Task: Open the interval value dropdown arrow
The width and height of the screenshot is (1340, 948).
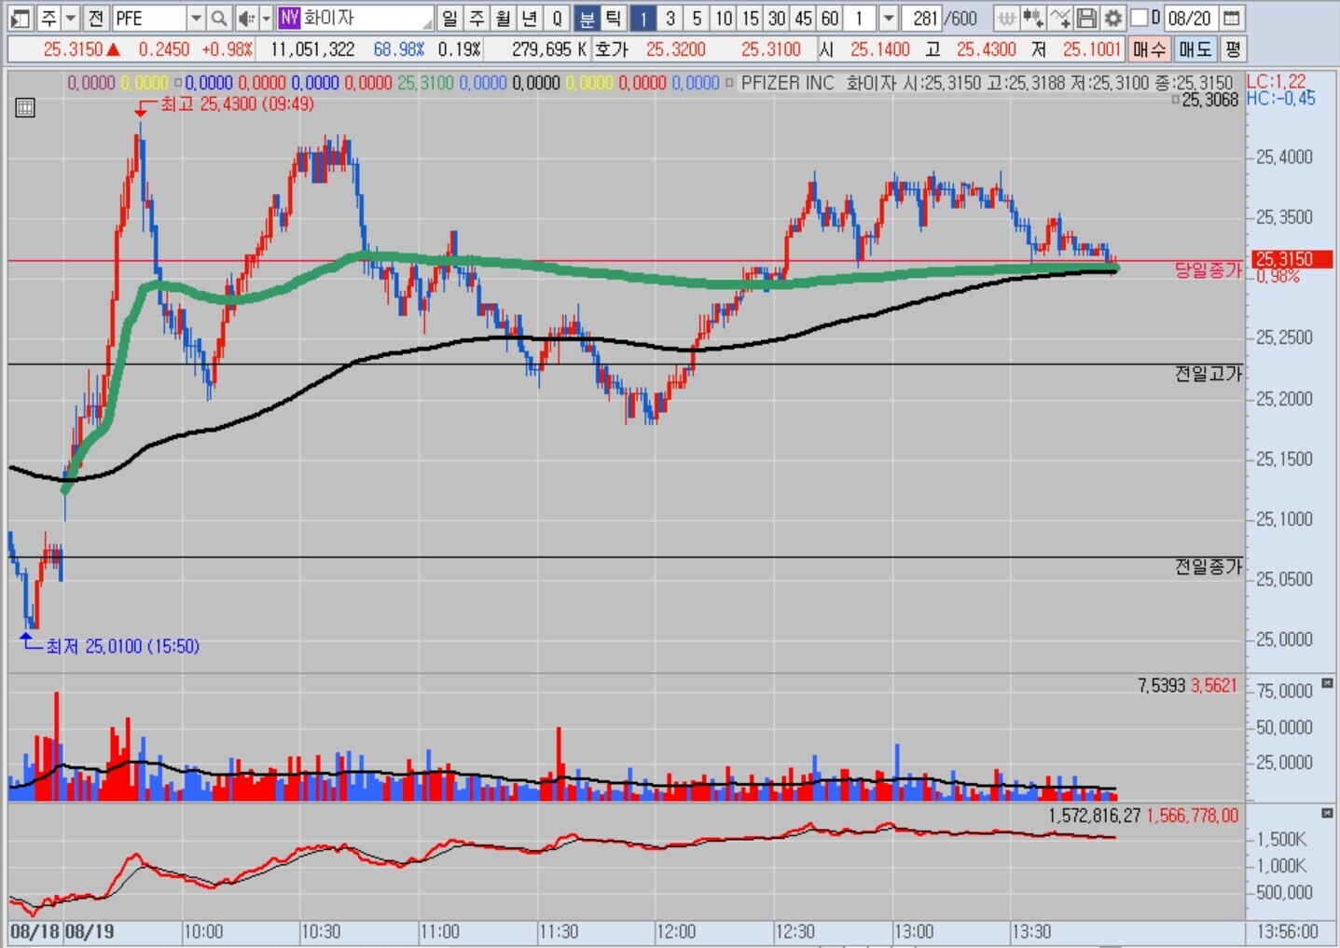Action: pyautogui.click(x=889, y=18)
